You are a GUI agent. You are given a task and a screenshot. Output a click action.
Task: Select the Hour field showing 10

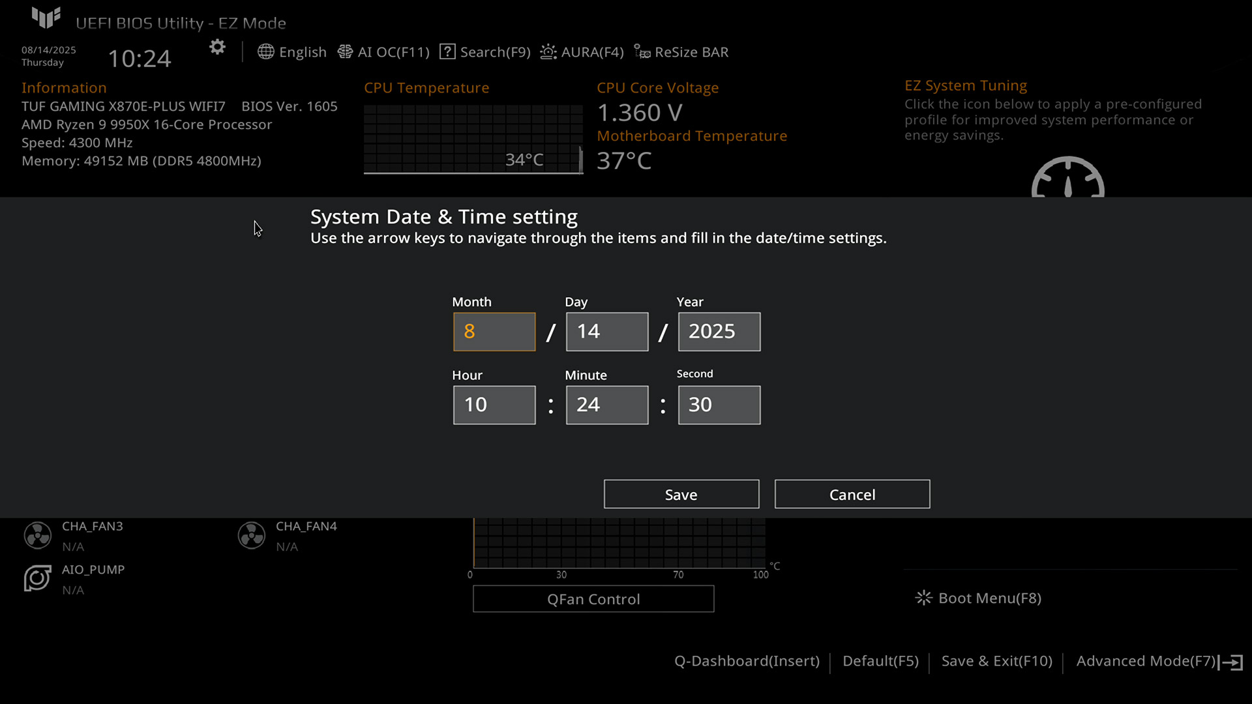click(x=494, y=405)
